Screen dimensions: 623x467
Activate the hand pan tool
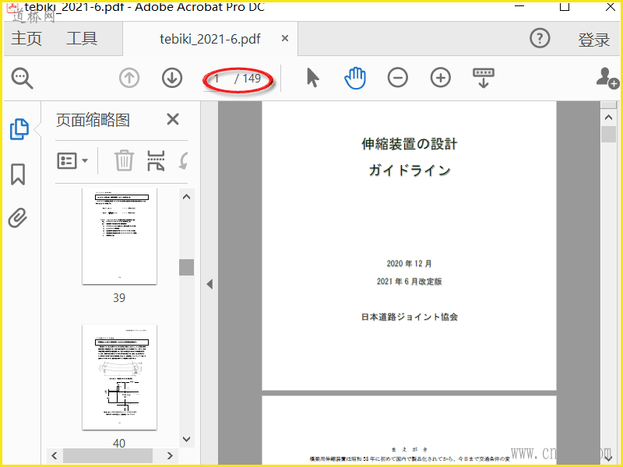[355, 77]
